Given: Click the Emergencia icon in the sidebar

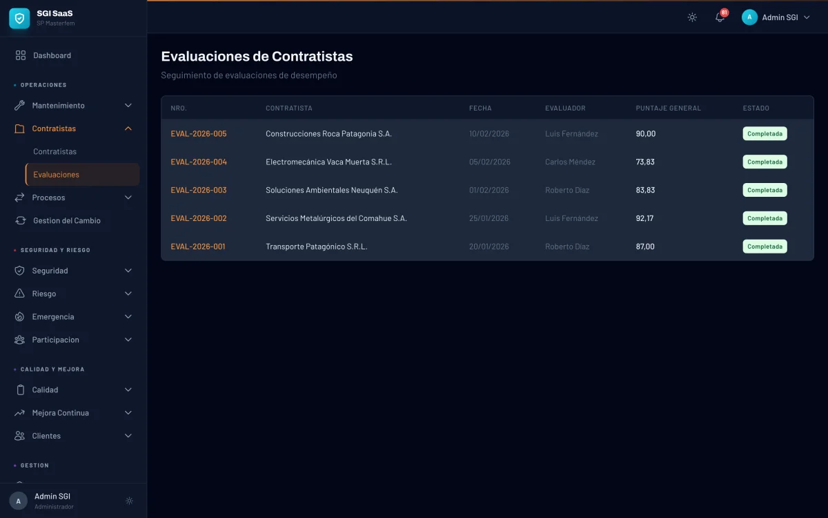Looking at the screenshot, I should coord(21,316).
